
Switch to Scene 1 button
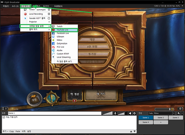[146, 118]
